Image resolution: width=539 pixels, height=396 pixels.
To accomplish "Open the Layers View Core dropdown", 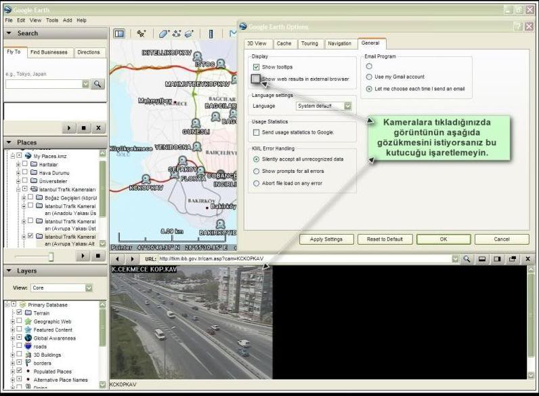I will click(88, 288).
